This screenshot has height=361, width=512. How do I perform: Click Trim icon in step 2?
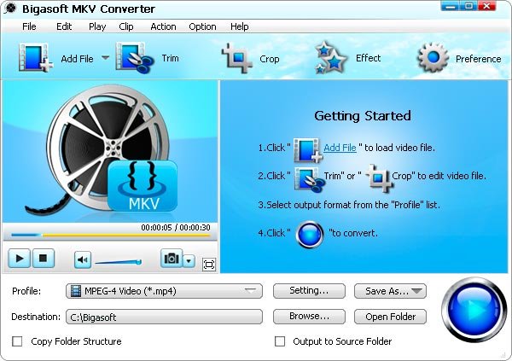click(309, 178)
